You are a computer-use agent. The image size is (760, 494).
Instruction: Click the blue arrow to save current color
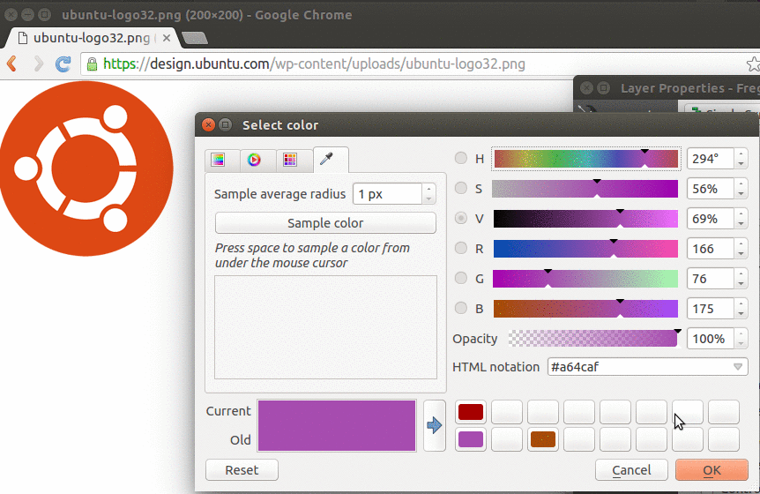click(x=434, y=425)
